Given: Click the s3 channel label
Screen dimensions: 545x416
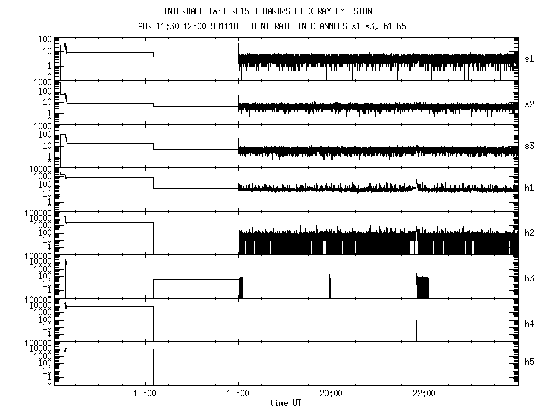Looking at the screenshot, I should (x=529, y=146).
